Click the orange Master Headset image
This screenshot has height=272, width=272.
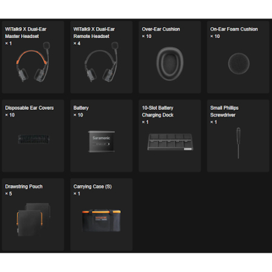(x=33, y=62)
